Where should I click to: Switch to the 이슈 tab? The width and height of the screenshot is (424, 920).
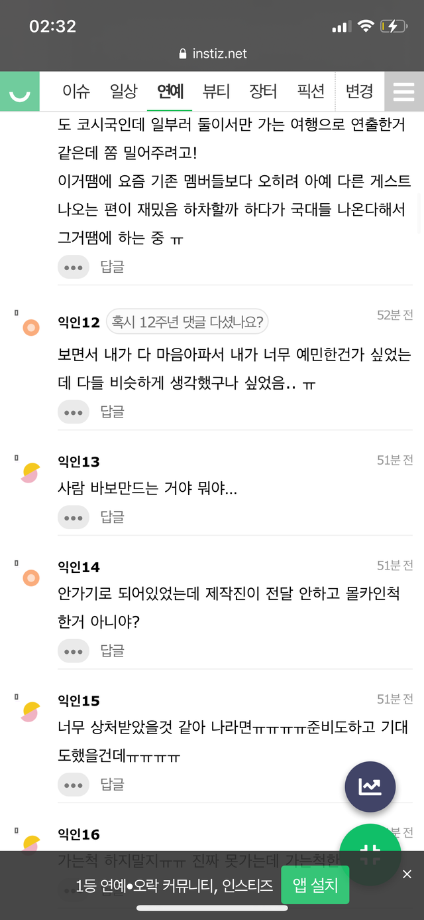pos(76,92)
